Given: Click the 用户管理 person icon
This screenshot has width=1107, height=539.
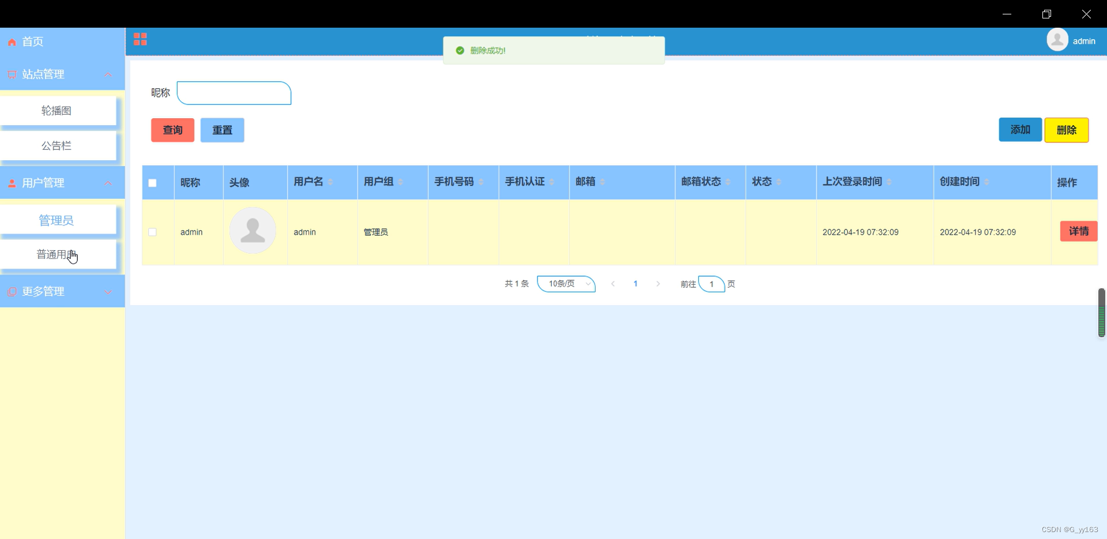Looking at the screenshot, I should click(x=12, y=183).
